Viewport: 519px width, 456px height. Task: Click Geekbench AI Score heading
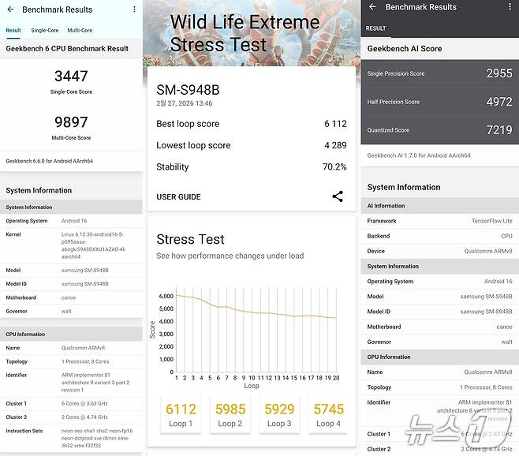coord(405,49)
